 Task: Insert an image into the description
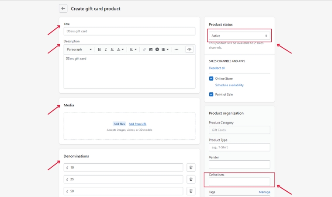pyautogui.click(x=151, y=49)
